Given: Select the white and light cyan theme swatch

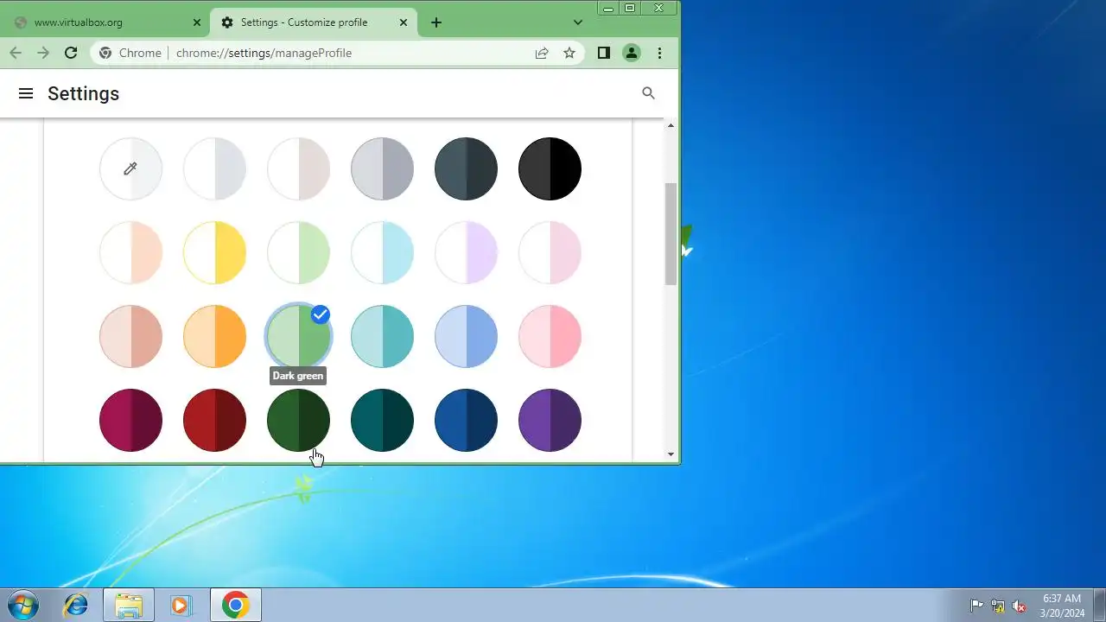Looking at the screenshot, I should point(382,252).
